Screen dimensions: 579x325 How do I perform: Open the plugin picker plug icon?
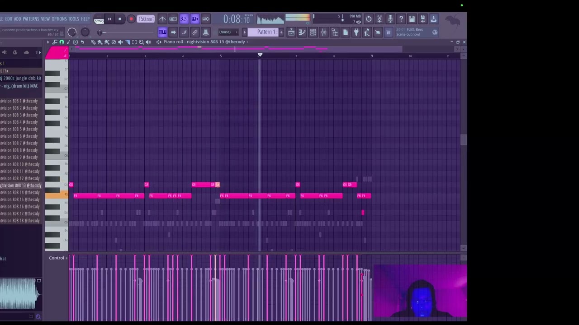click(x=356, y=32)
